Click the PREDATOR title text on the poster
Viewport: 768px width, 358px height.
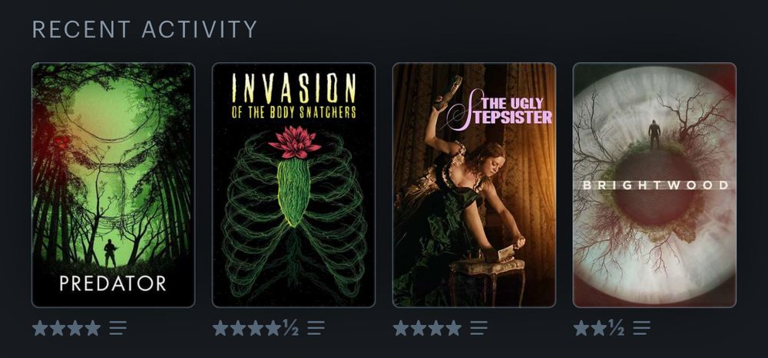(x=113, y=283)
